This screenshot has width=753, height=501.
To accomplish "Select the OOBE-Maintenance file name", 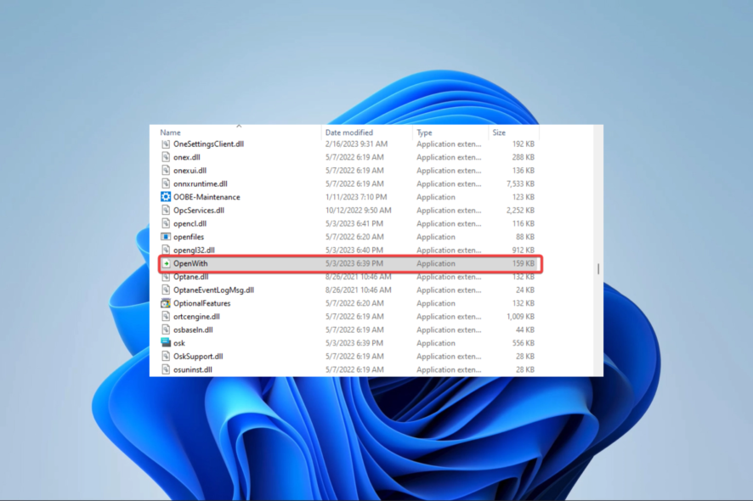I will pyautogui.click(x=207, y=197).
